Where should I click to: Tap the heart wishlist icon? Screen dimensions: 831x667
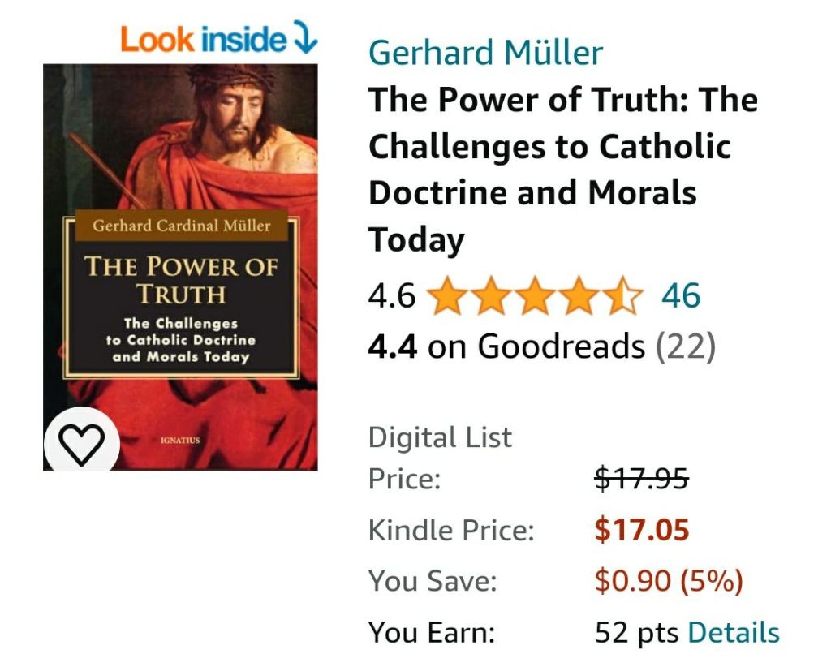pos(82,443)
